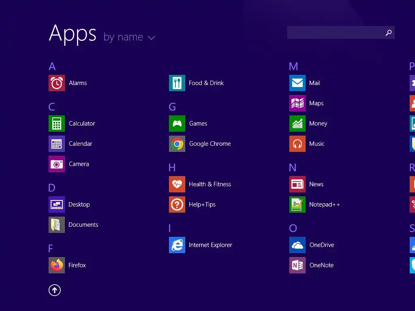Start the Camera app icon
Image resolution: width=415 pixels, height=311 pixels.
57,164
